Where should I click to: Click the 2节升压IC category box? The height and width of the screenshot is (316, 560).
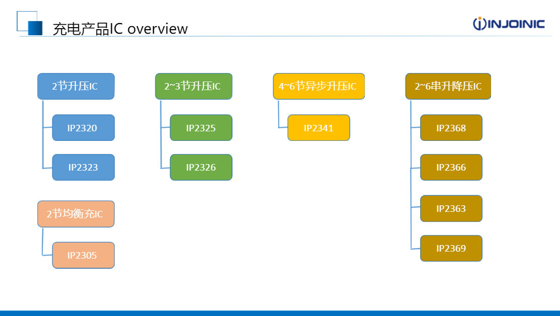point(76,87)
